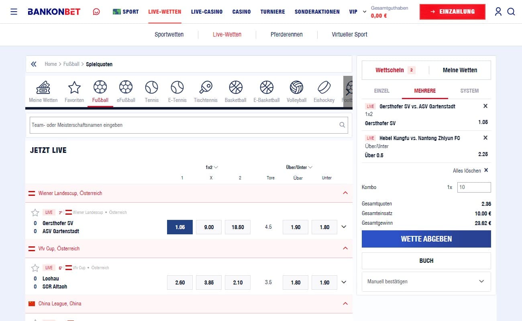
Task: Click the EINZAHLUNG deposit button
Action: [452, 12]
